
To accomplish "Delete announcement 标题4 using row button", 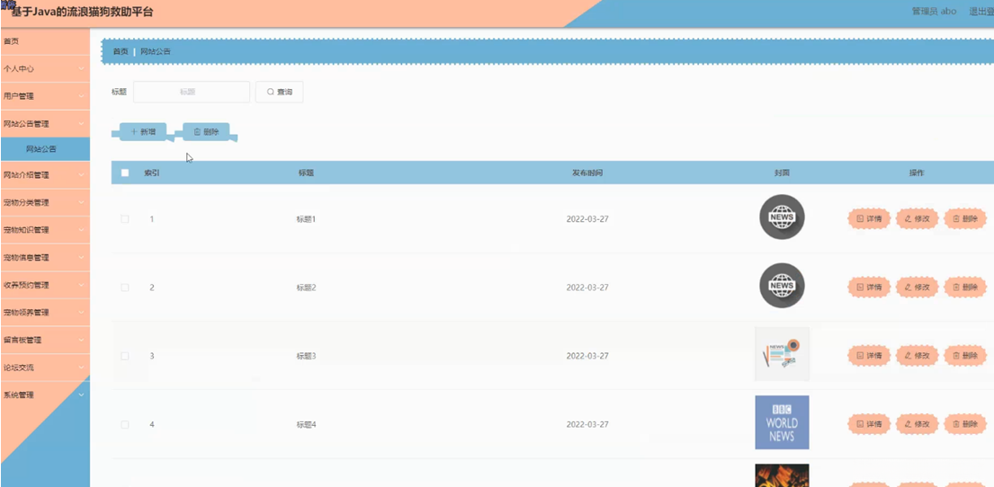I will [x=965, y=424].
